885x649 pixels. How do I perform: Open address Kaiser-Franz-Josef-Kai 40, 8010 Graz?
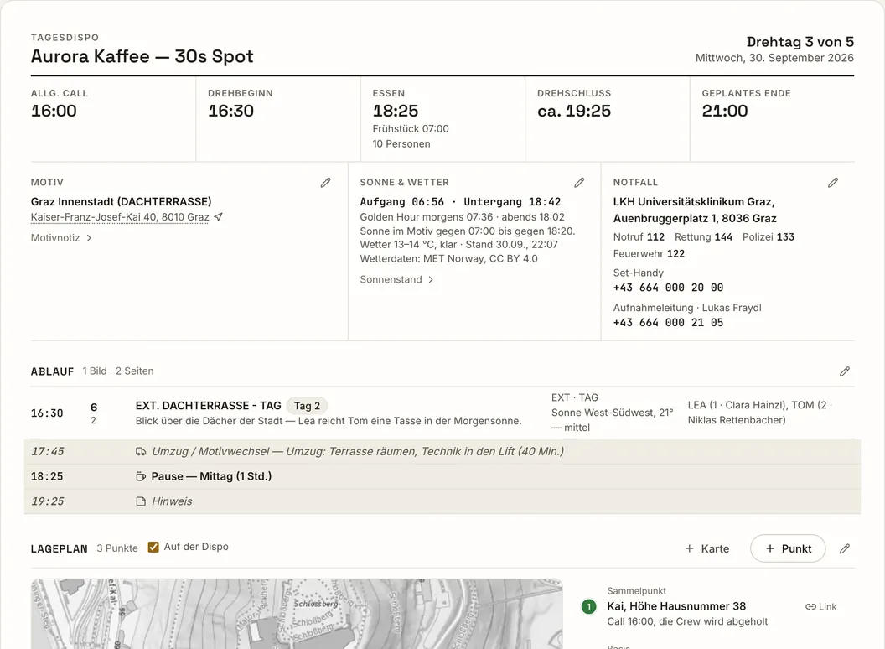point(120,217)
